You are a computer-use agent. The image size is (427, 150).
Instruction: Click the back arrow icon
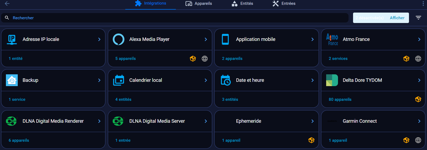coord(7,3)
